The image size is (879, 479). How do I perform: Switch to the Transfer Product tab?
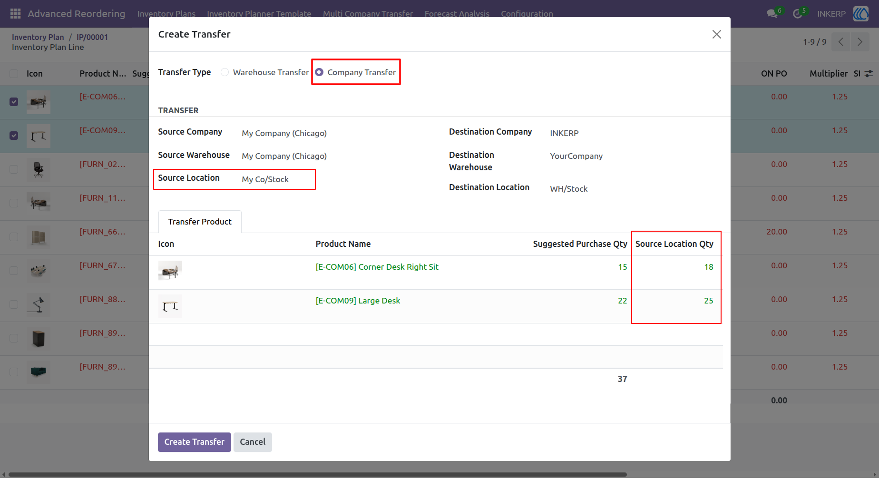200,222
